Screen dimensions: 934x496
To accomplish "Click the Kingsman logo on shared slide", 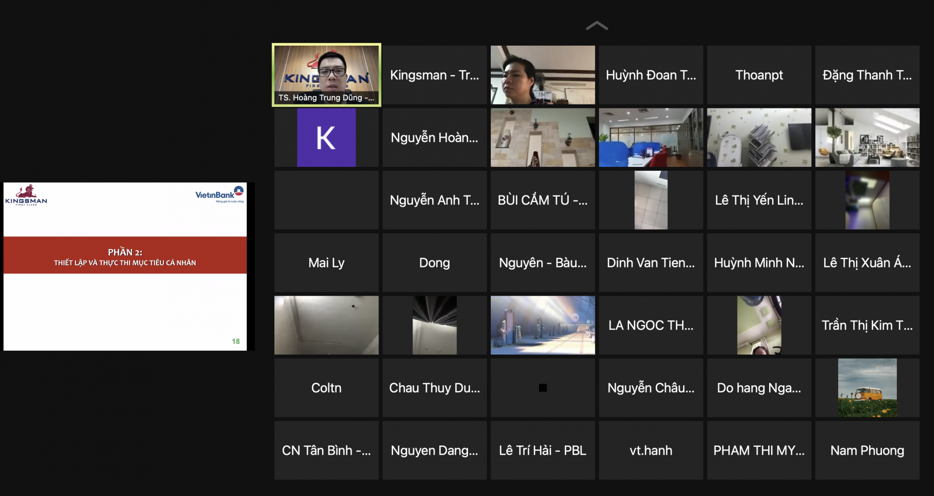I will [26, 195].
